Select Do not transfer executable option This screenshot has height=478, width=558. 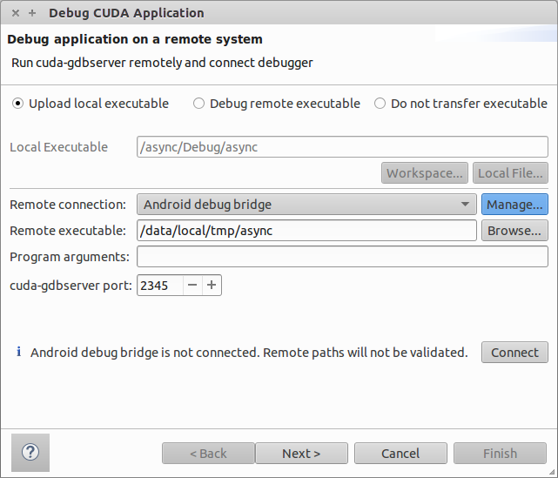pos(380,104)
